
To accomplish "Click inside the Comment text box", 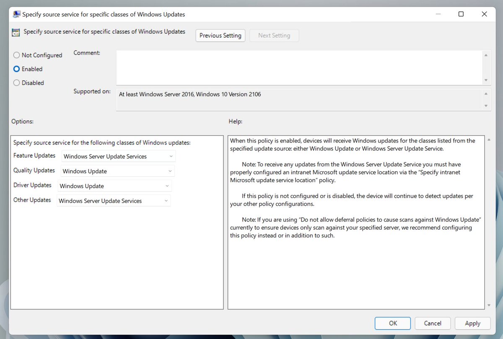I will (x=299, y=67).
